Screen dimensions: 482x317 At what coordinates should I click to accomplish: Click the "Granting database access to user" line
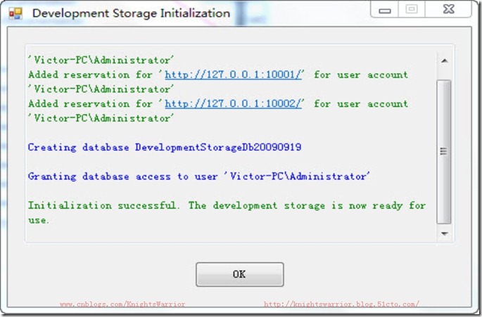pyautogui.click(x=198, y=176)
